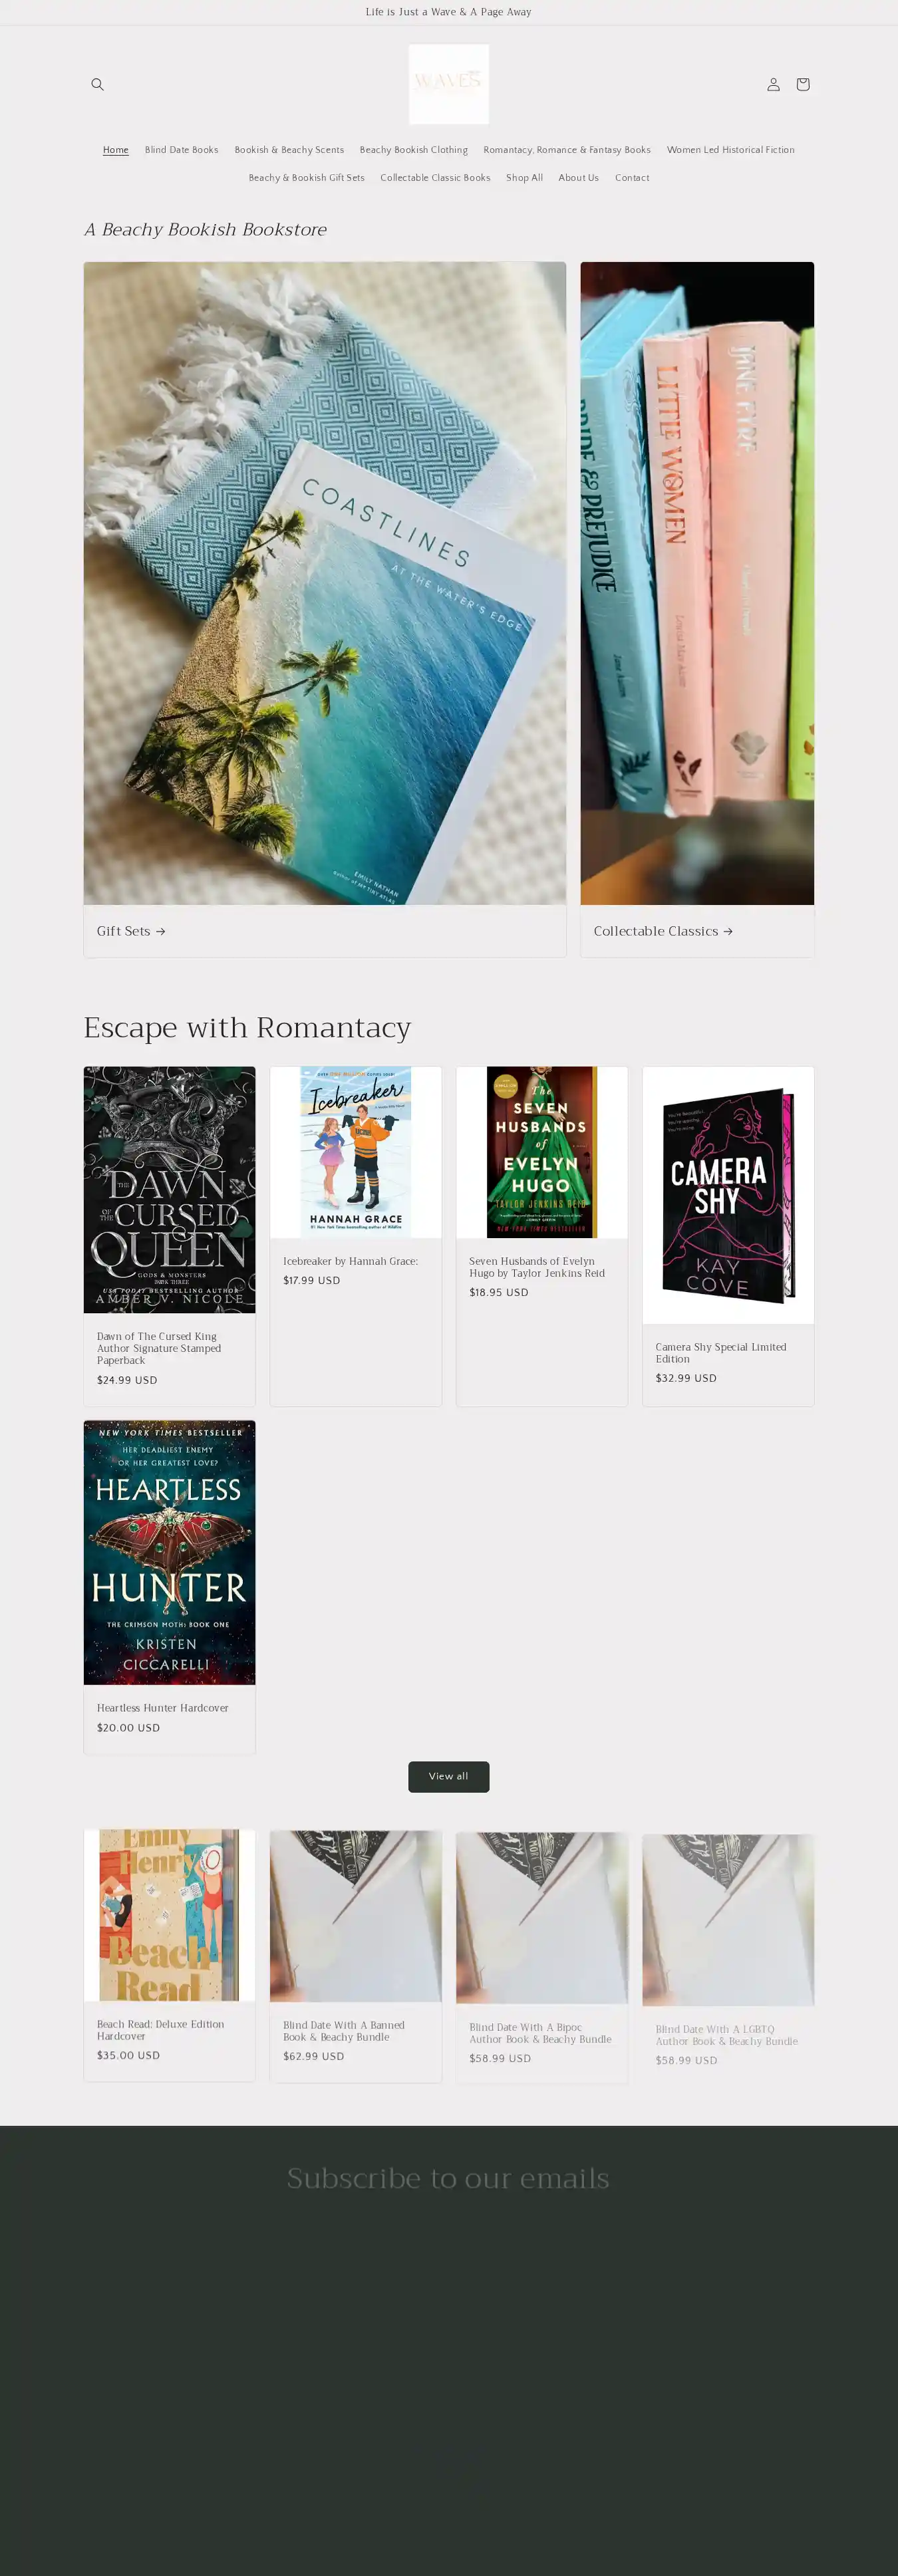Open Beachy Bookish Clothing page
Screen dimensions: 898x2576
[413, 150]
